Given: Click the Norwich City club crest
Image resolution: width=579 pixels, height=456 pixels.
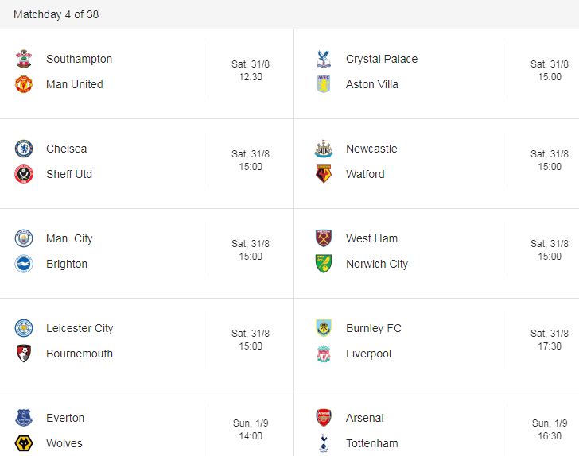Looking at the screenshot, I should coord(324,264).
